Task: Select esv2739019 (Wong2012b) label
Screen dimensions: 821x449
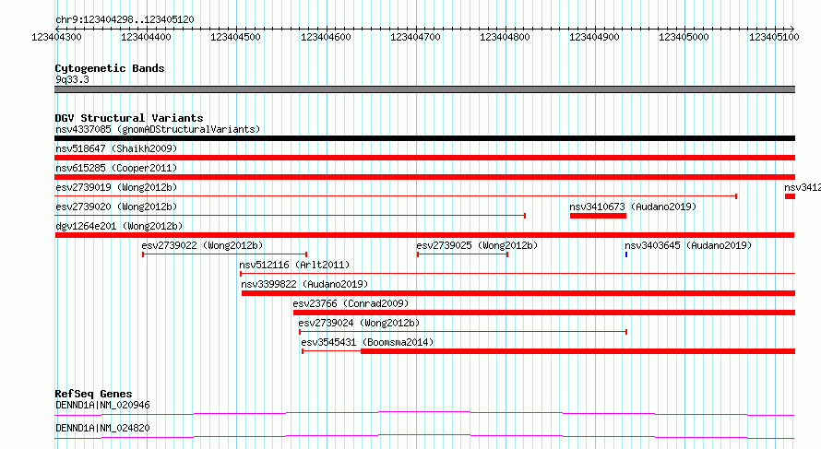Action: [x=116, y=187]
